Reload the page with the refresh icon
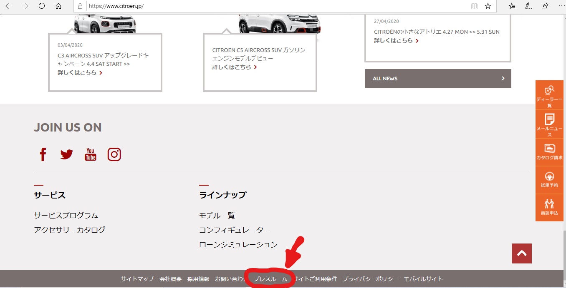566x288 pixels. coord(42,6)
